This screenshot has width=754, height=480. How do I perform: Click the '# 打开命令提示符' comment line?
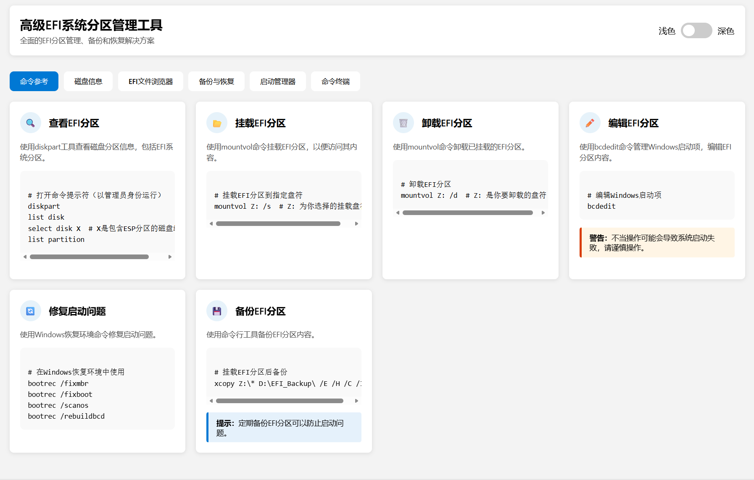point(95,195)
